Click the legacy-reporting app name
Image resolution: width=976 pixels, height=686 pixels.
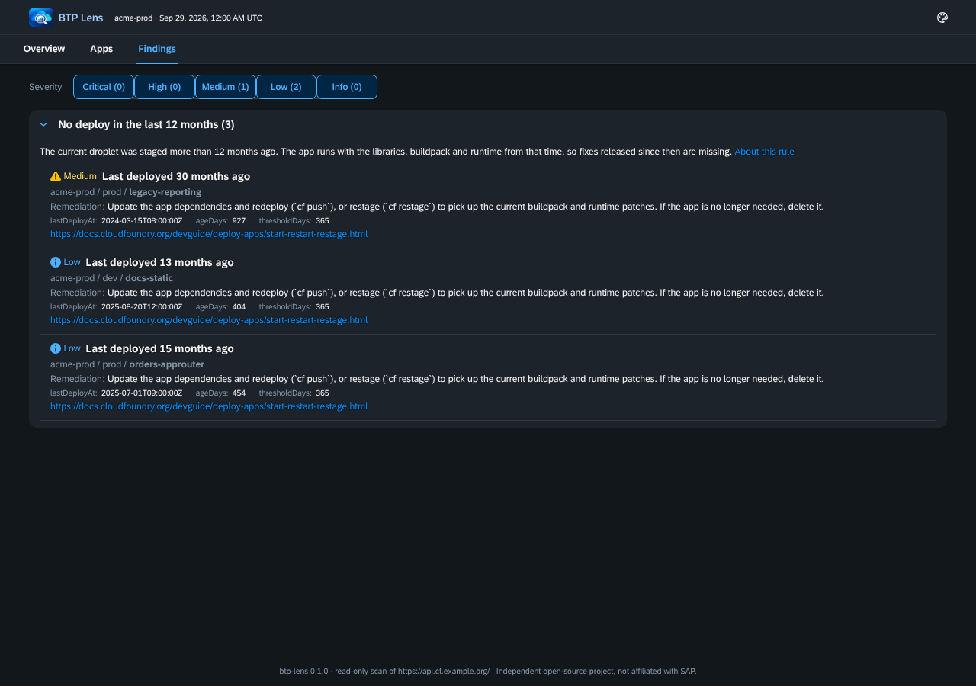coord(165,192)
